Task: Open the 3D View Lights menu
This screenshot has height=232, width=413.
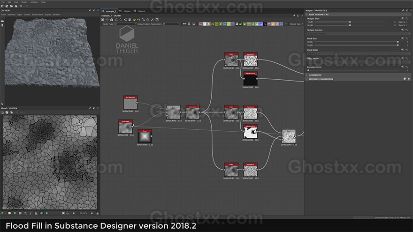Action: pyautogui.click(x=20, y=15)
